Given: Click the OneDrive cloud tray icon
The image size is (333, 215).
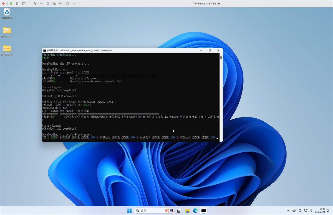Looking at the screenshot, I should (x=294, y=211).
